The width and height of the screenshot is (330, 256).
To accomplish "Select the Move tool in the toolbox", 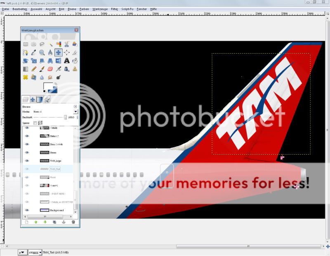I will pyautogui.click(x=58, y=52).
